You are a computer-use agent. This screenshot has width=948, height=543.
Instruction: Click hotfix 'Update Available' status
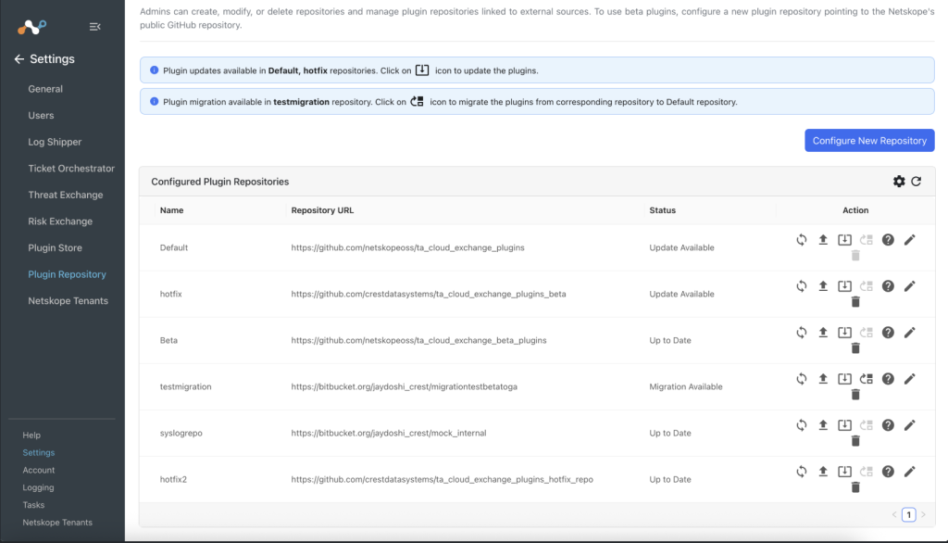click(681, 294)
